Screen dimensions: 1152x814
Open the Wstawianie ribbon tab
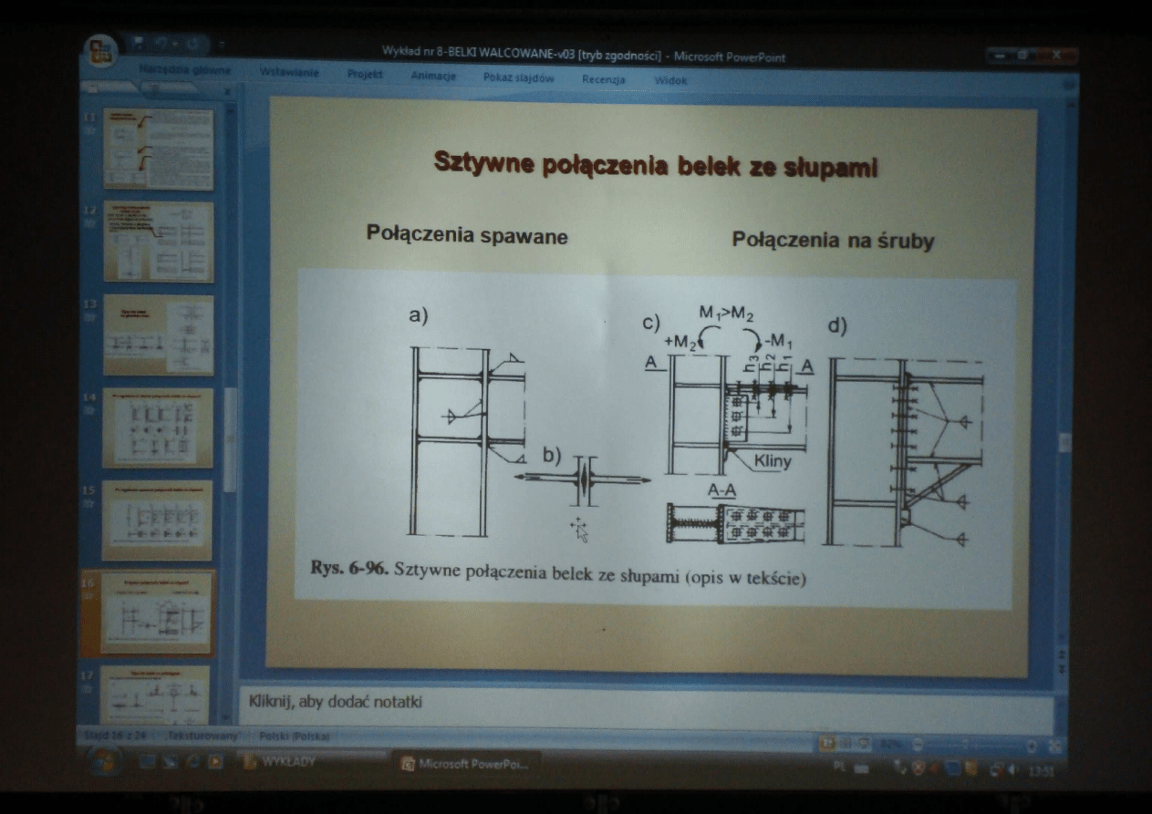(288, 72)
